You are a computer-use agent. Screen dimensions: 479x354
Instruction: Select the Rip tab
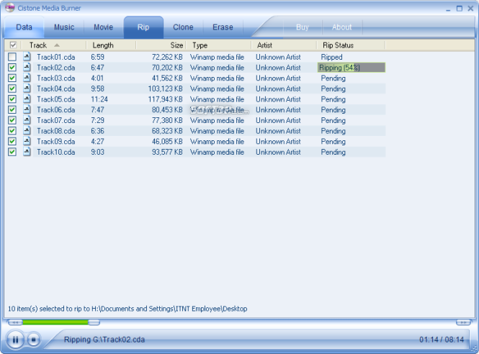click(143, 27)
